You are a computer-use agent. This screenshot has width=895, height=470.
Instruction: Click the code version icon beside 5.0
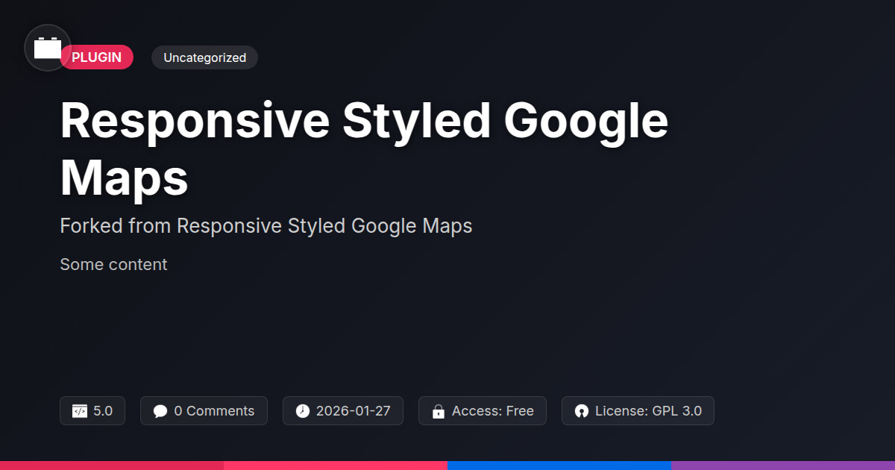click(80, 411)
